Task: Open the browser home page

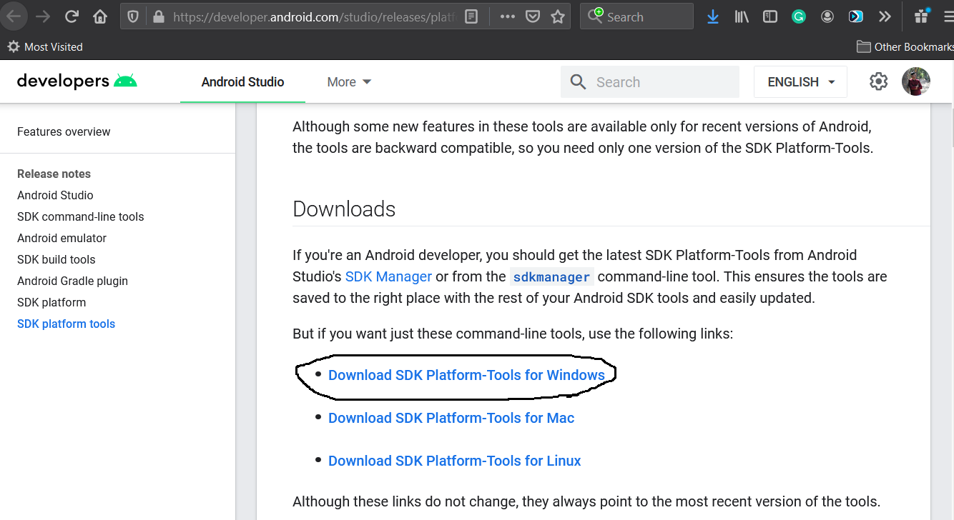Action: [100, 16]
